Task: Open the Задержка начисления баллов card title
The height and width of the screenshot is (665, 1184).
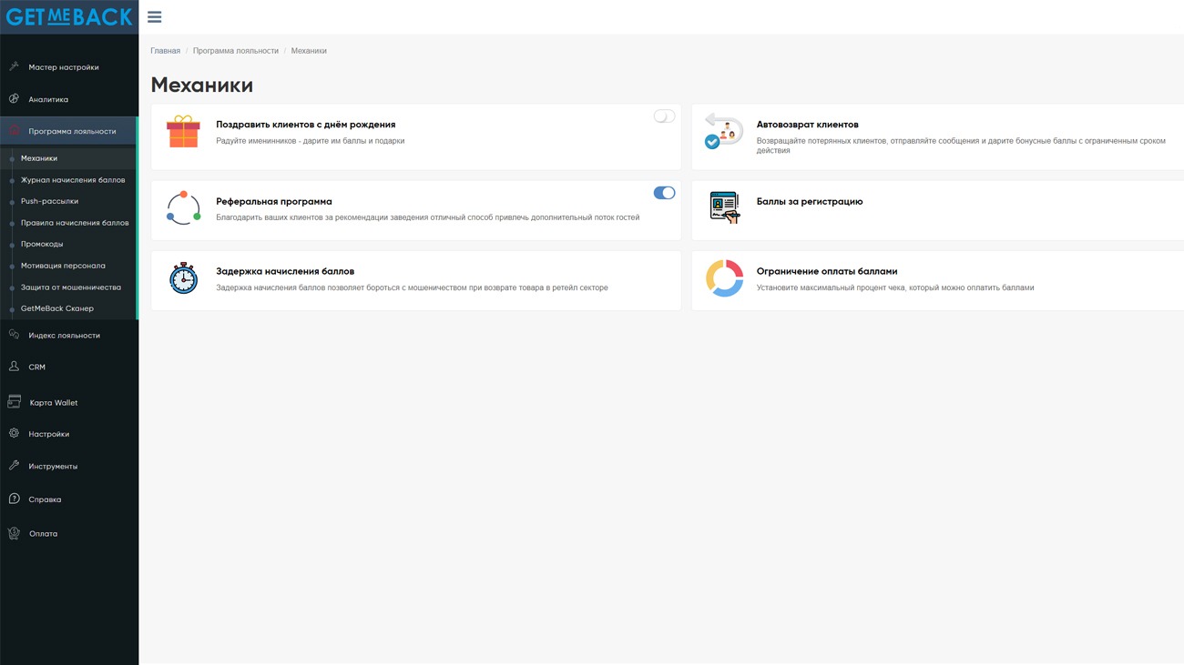Action: click(x=285, y=271)
